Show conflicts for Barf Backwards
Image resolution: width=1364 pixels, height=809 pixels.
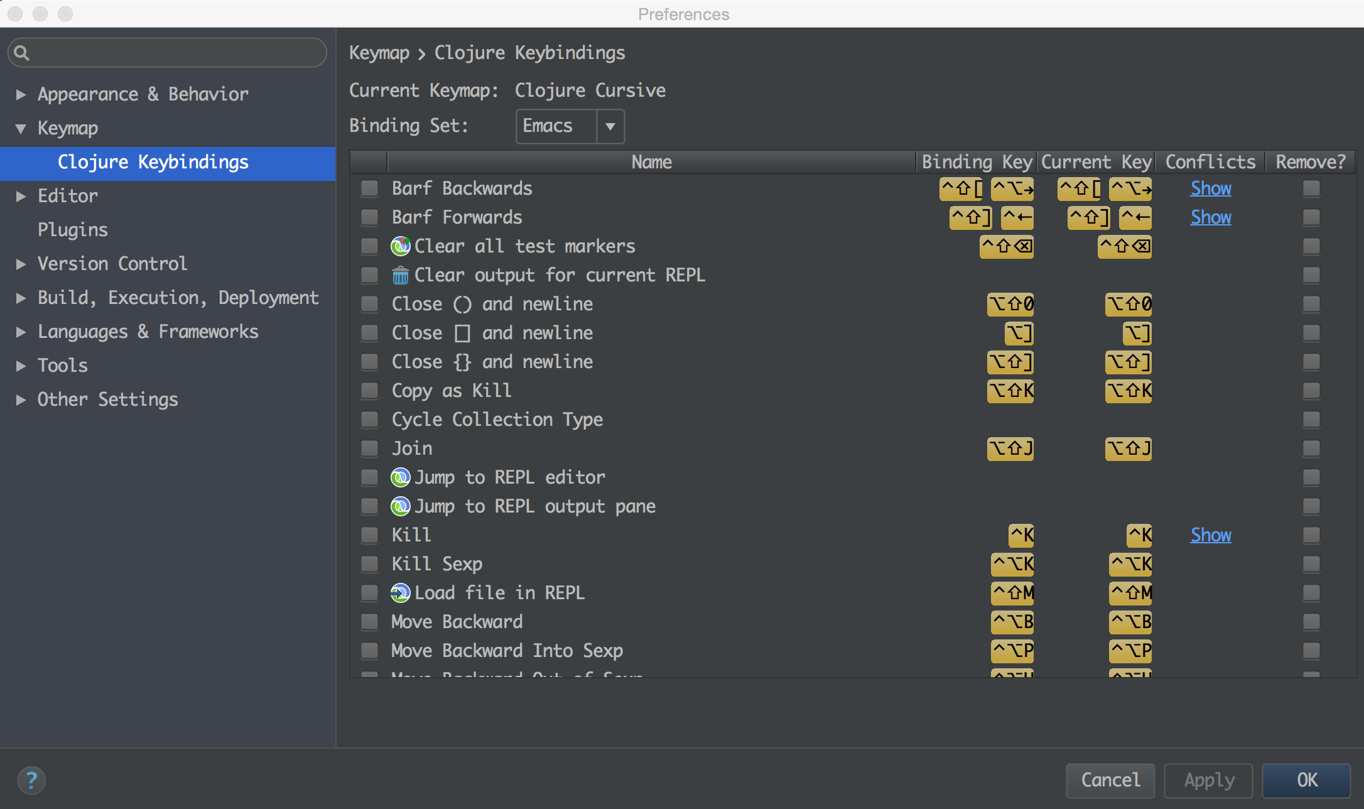pyautogui.click(x=1211, y=188)
